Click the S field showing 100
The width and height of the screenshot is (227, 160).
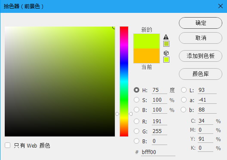(160, 100)
